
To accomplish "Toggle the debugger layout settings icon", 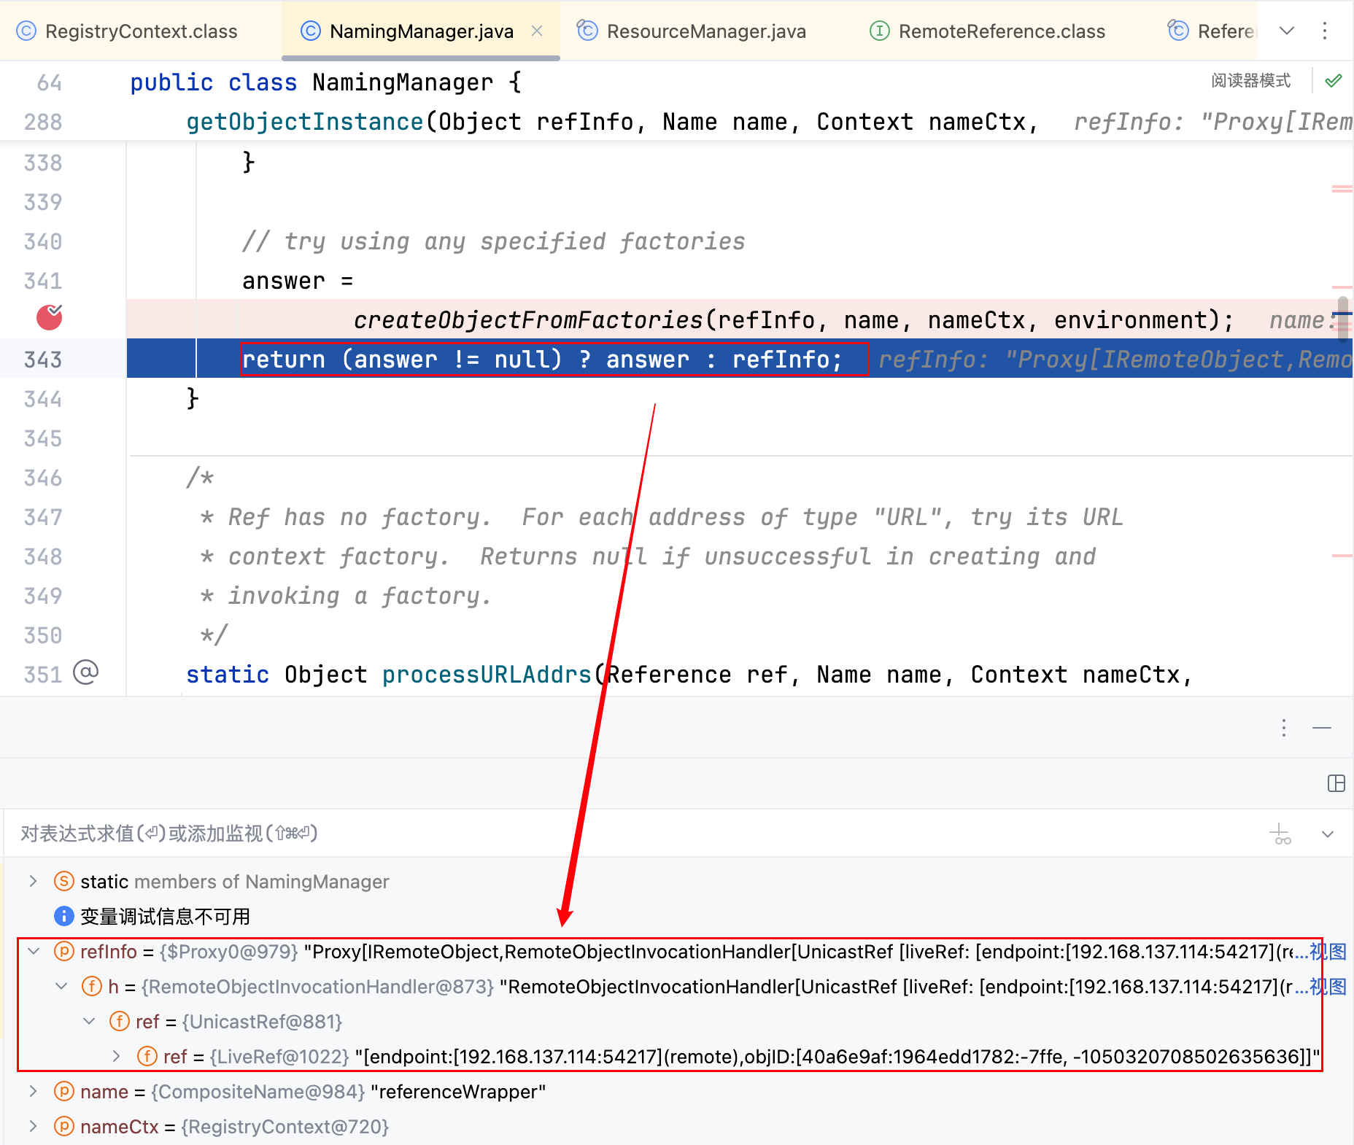I will [x=1336, y=783].
